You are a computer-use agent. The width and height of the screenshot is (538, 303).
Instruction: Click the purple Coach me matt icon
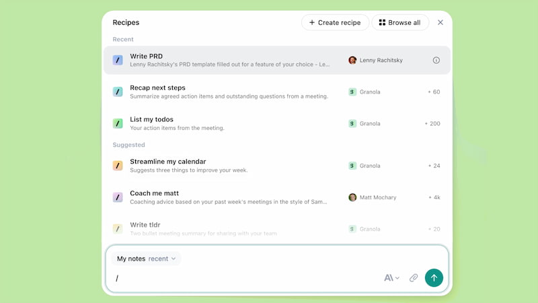point(118,197)
